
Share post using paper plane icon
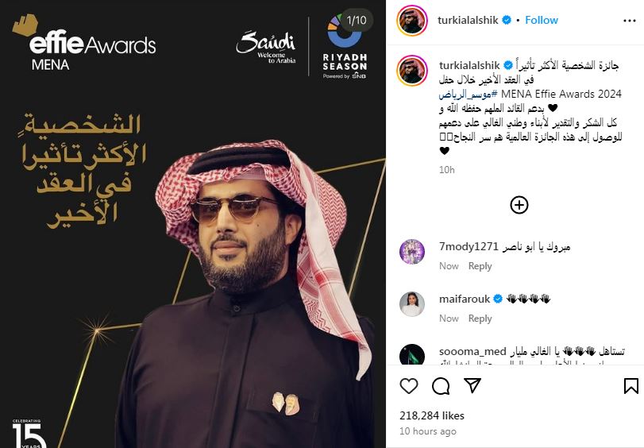[x=472, y=385]
